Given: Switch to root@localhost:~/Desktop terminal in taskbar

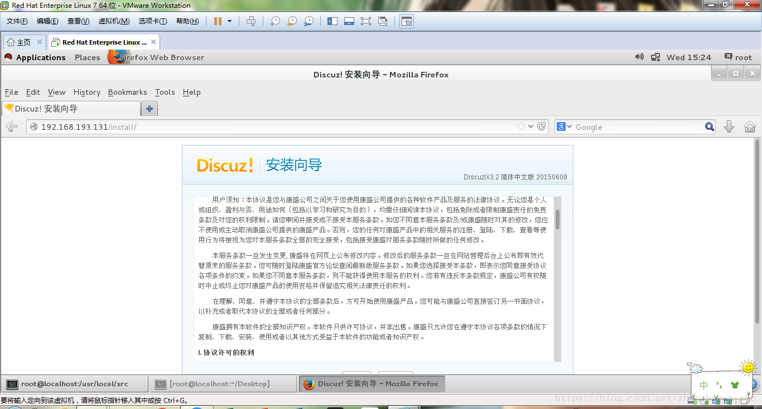Looking at the screenshot, I should 224,384.
